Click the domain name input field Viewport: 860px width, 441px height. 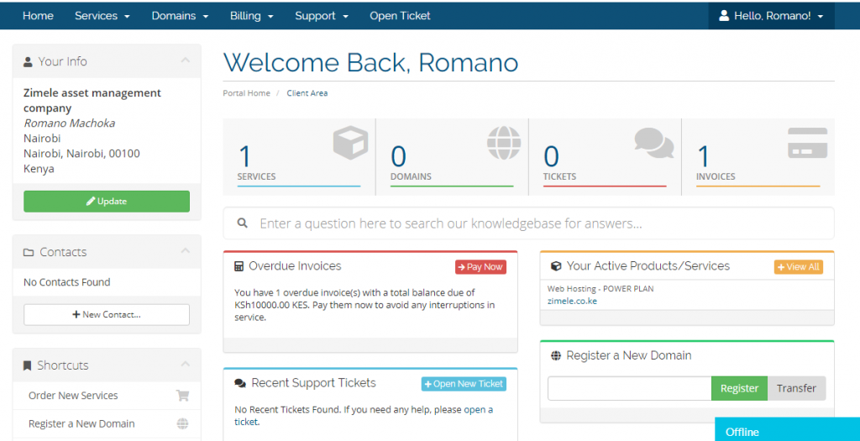(x=629, y=388)
